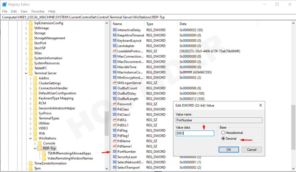Click the InteractiveDelay DWORD icon
The width and height of the screenshot is (296, 172).
(x=114, y=30)
